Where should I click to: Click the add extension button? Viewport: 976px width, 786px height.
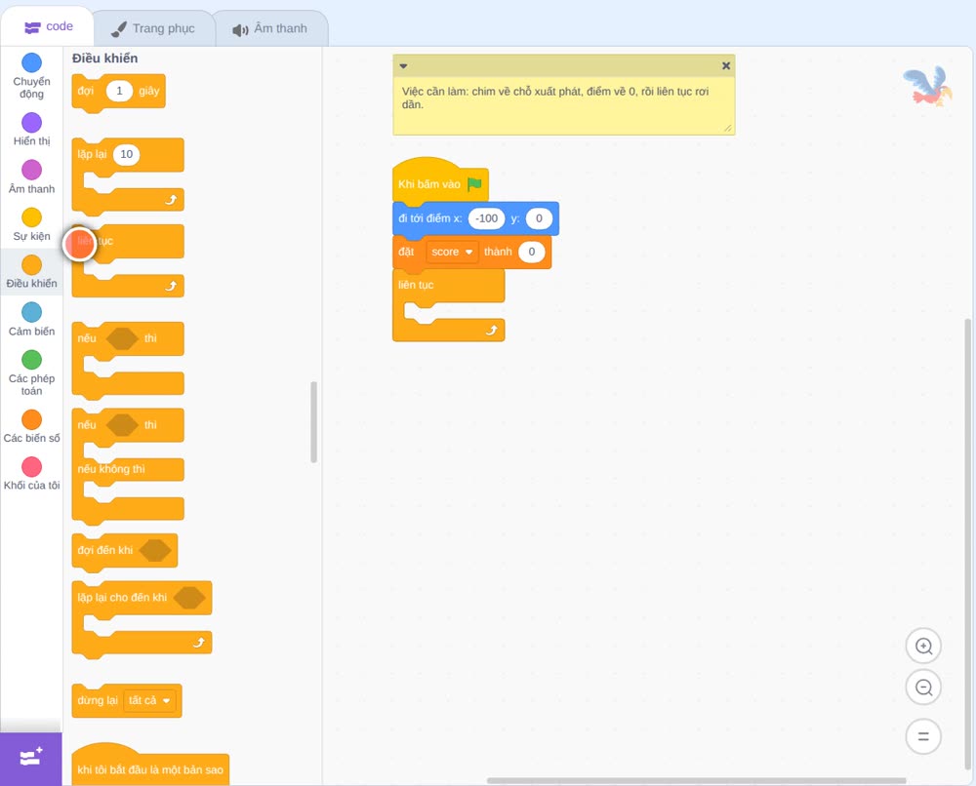31,758
